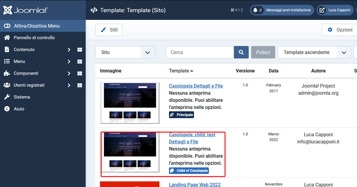Screen dimensions: 357x187
Task: Click the gear icon in Opzioni
Action: tap(330, 30)
